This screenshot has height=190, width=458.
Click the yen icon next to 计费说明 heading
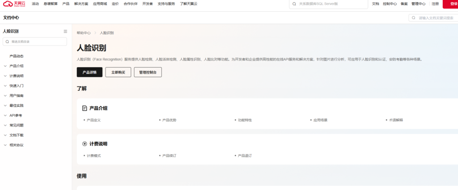[85, 144]
